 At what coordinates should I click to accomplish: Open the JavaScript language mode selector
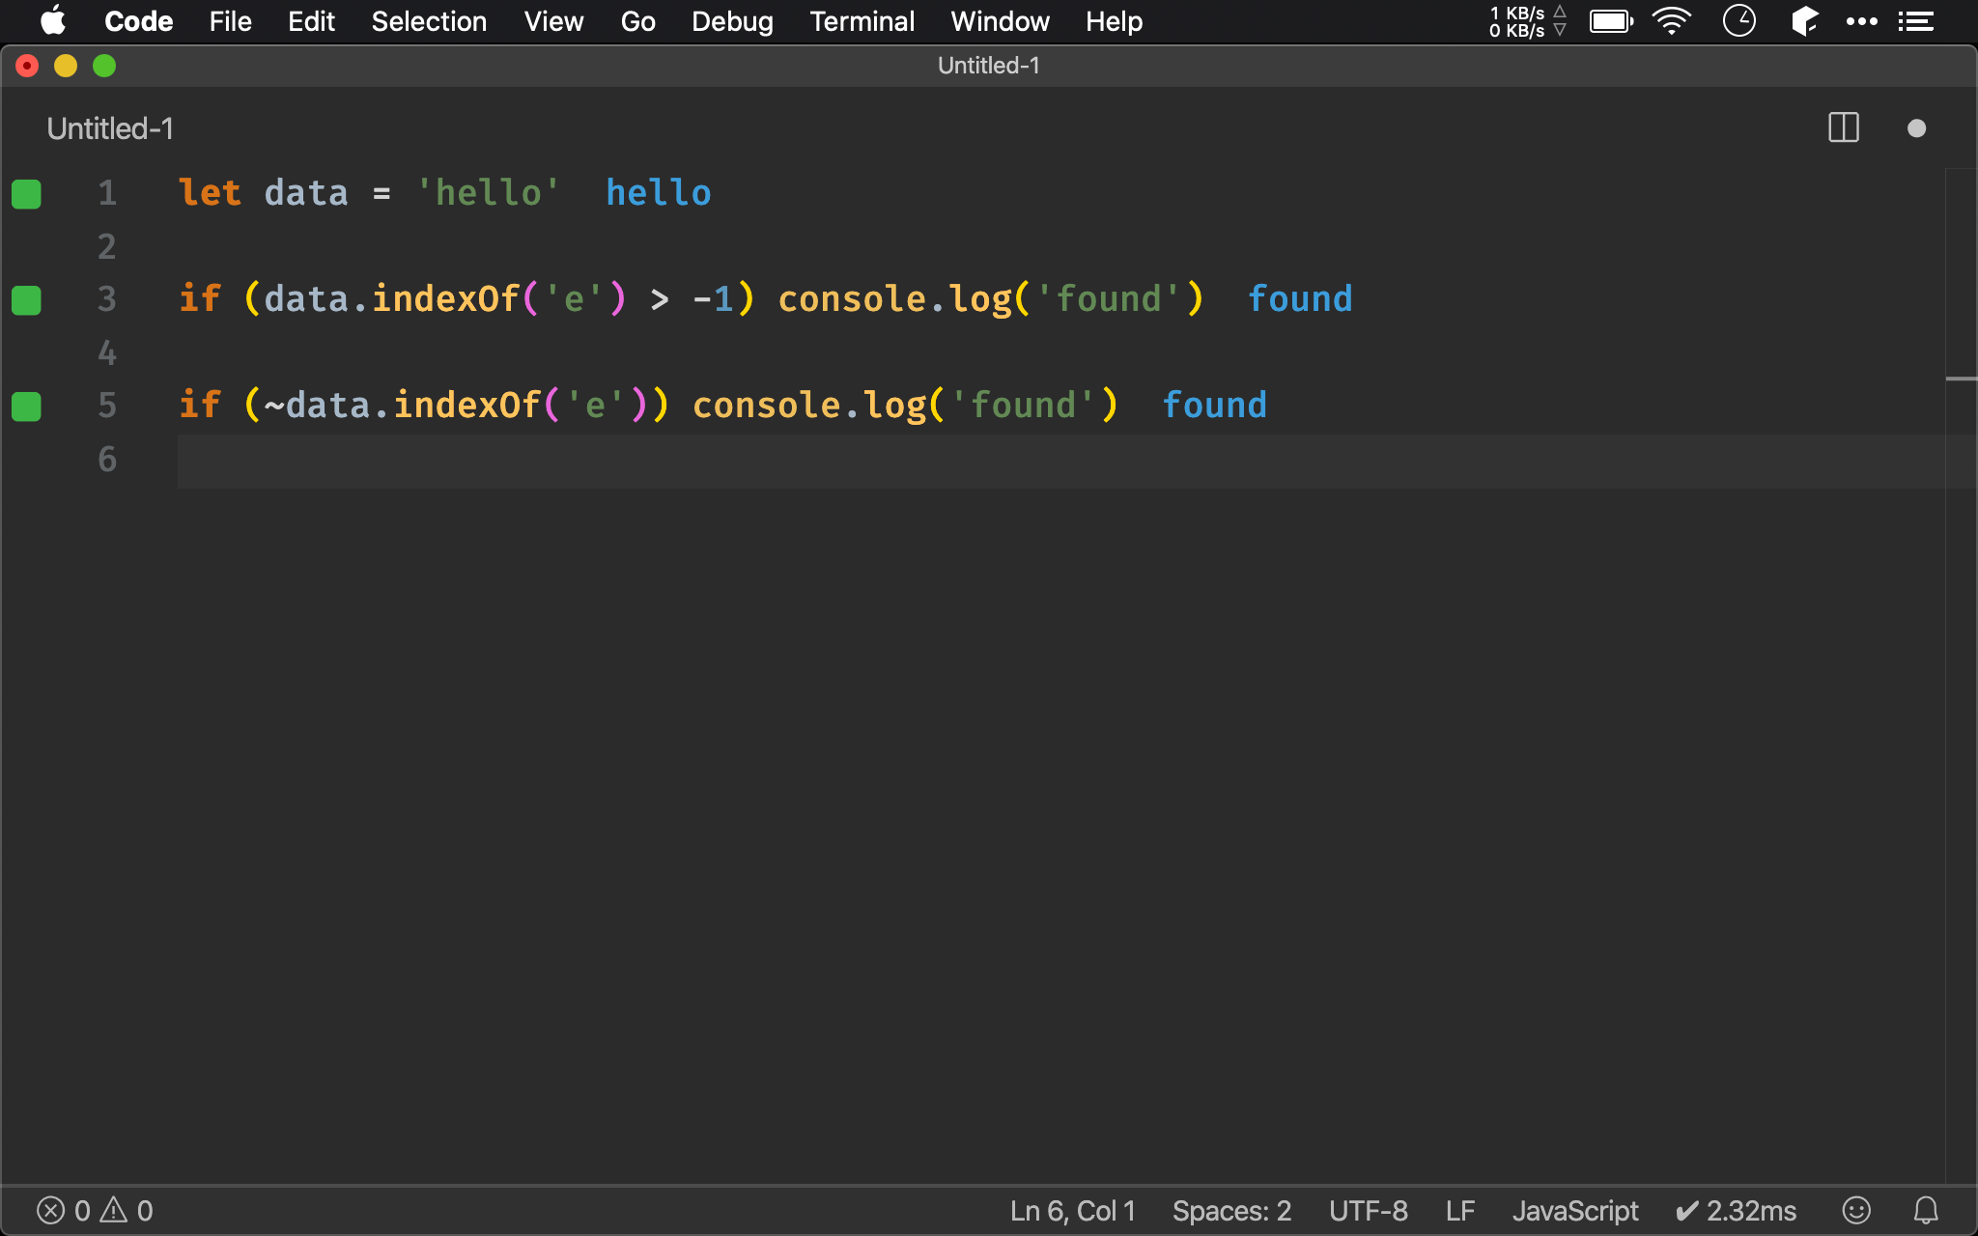coord(1574,1210)
